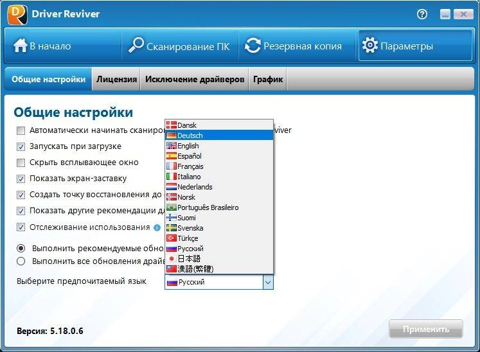Switch to Исключение драйверов tab

pyautogui.click(x=195, y=79)
